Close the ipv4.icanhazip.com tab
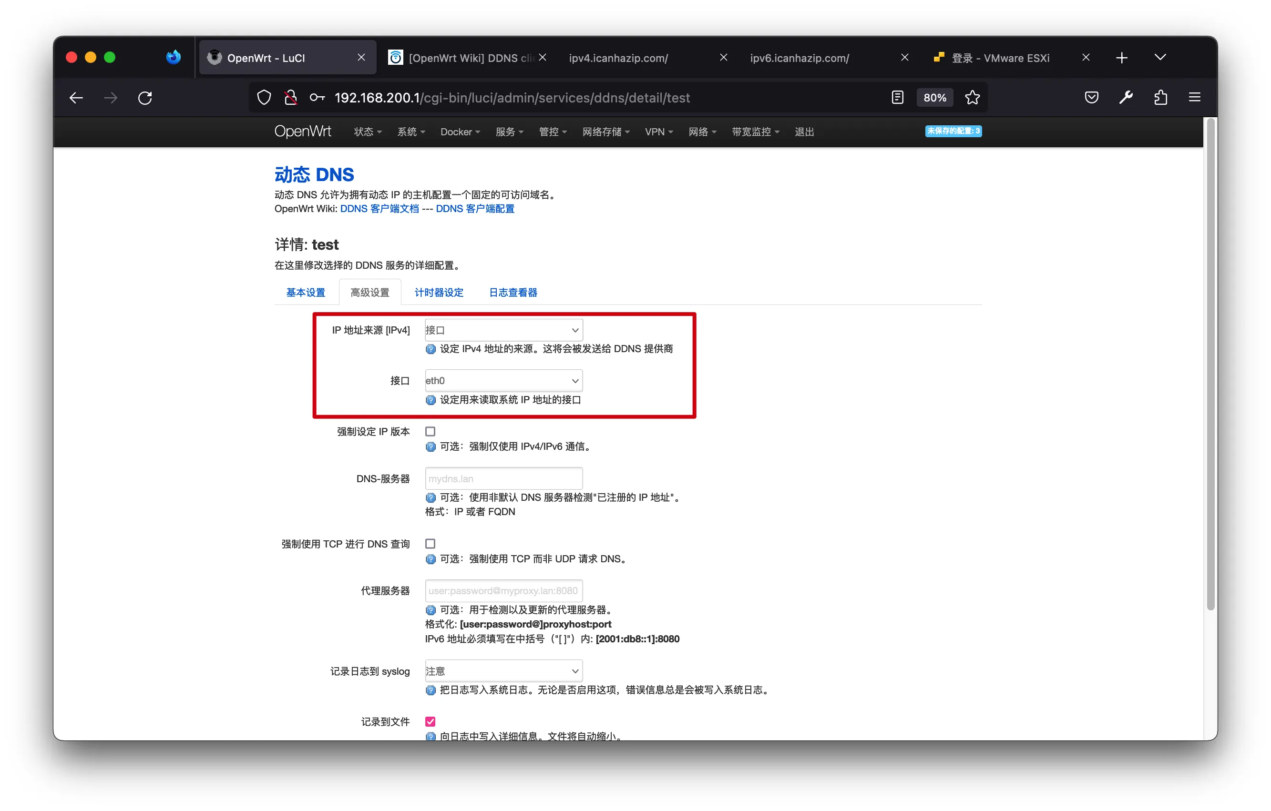 [x=723, y=58]
